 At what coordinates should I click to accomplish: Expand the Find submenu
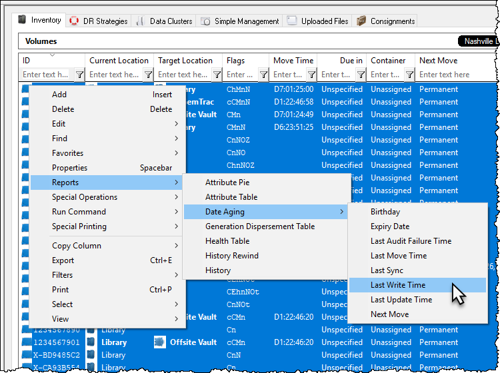107,139
